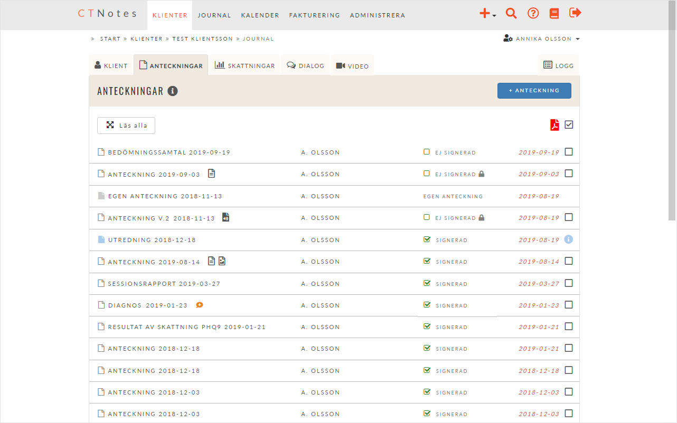The width and height of the screenshot is (677, 423).
Task: Check the box for Anteckning V.2 2018-11-13
Action: click(569, 217)
